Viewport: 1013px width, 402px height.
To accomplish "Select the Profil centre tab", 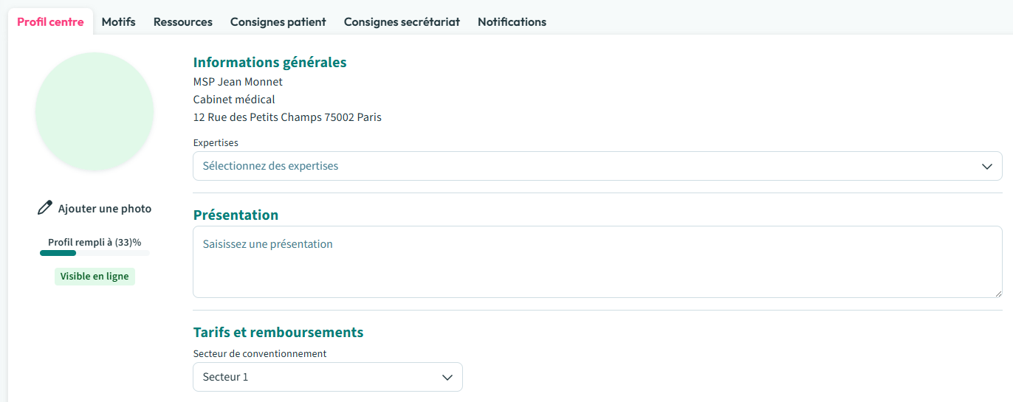I will [50, 22].
